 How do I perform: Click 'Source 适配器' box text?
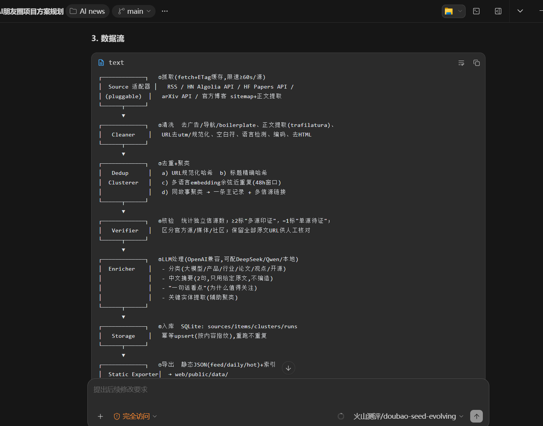pos(129,87)
